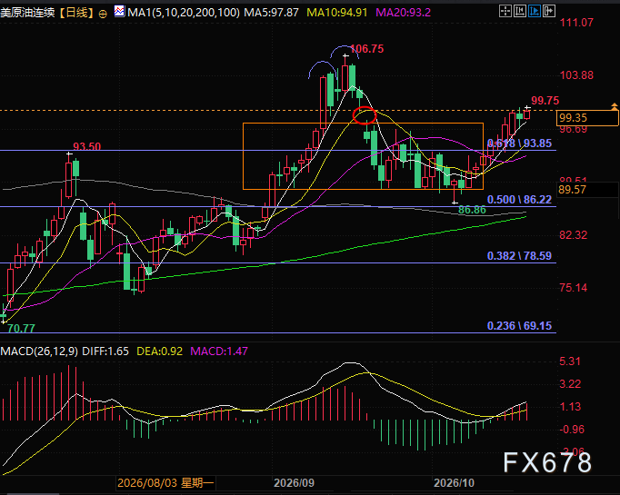620x495 pixels.
Task: Select the red ellipse drawing on the chart
Action: coord(365,115)
